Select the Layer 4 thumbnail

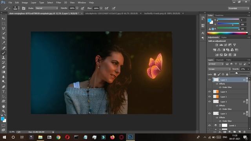pyautogui.click(x=216, y=92)
